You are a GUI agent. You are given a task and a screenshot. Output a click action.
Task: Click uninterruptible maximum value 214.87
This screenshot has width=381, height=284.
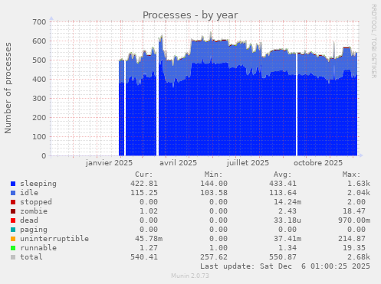pos(352,239)
